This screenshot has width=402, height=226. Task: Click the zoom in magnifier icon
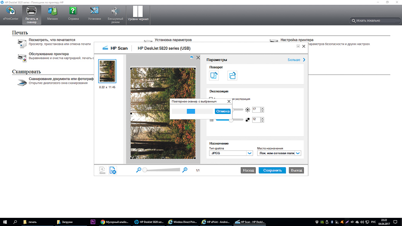click(185, 170)
